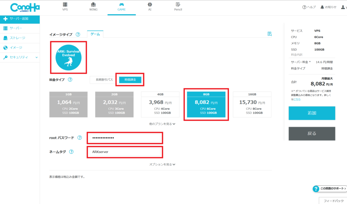Click help icon next to root パスワード

(80, 138)
